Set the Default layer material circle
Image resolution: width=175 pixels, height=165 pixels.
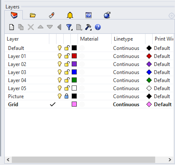click(x=82, y=48)
